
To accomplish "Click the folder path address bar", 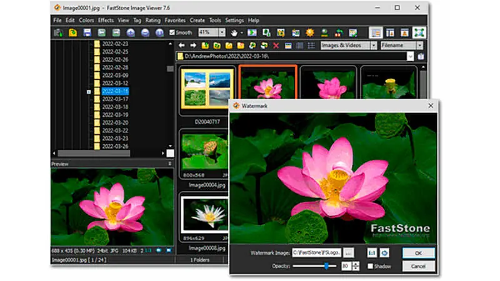I will (292, 57).
